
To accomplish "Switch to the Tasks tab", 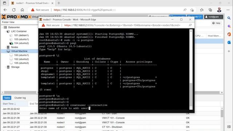I will tap(7, 98).
